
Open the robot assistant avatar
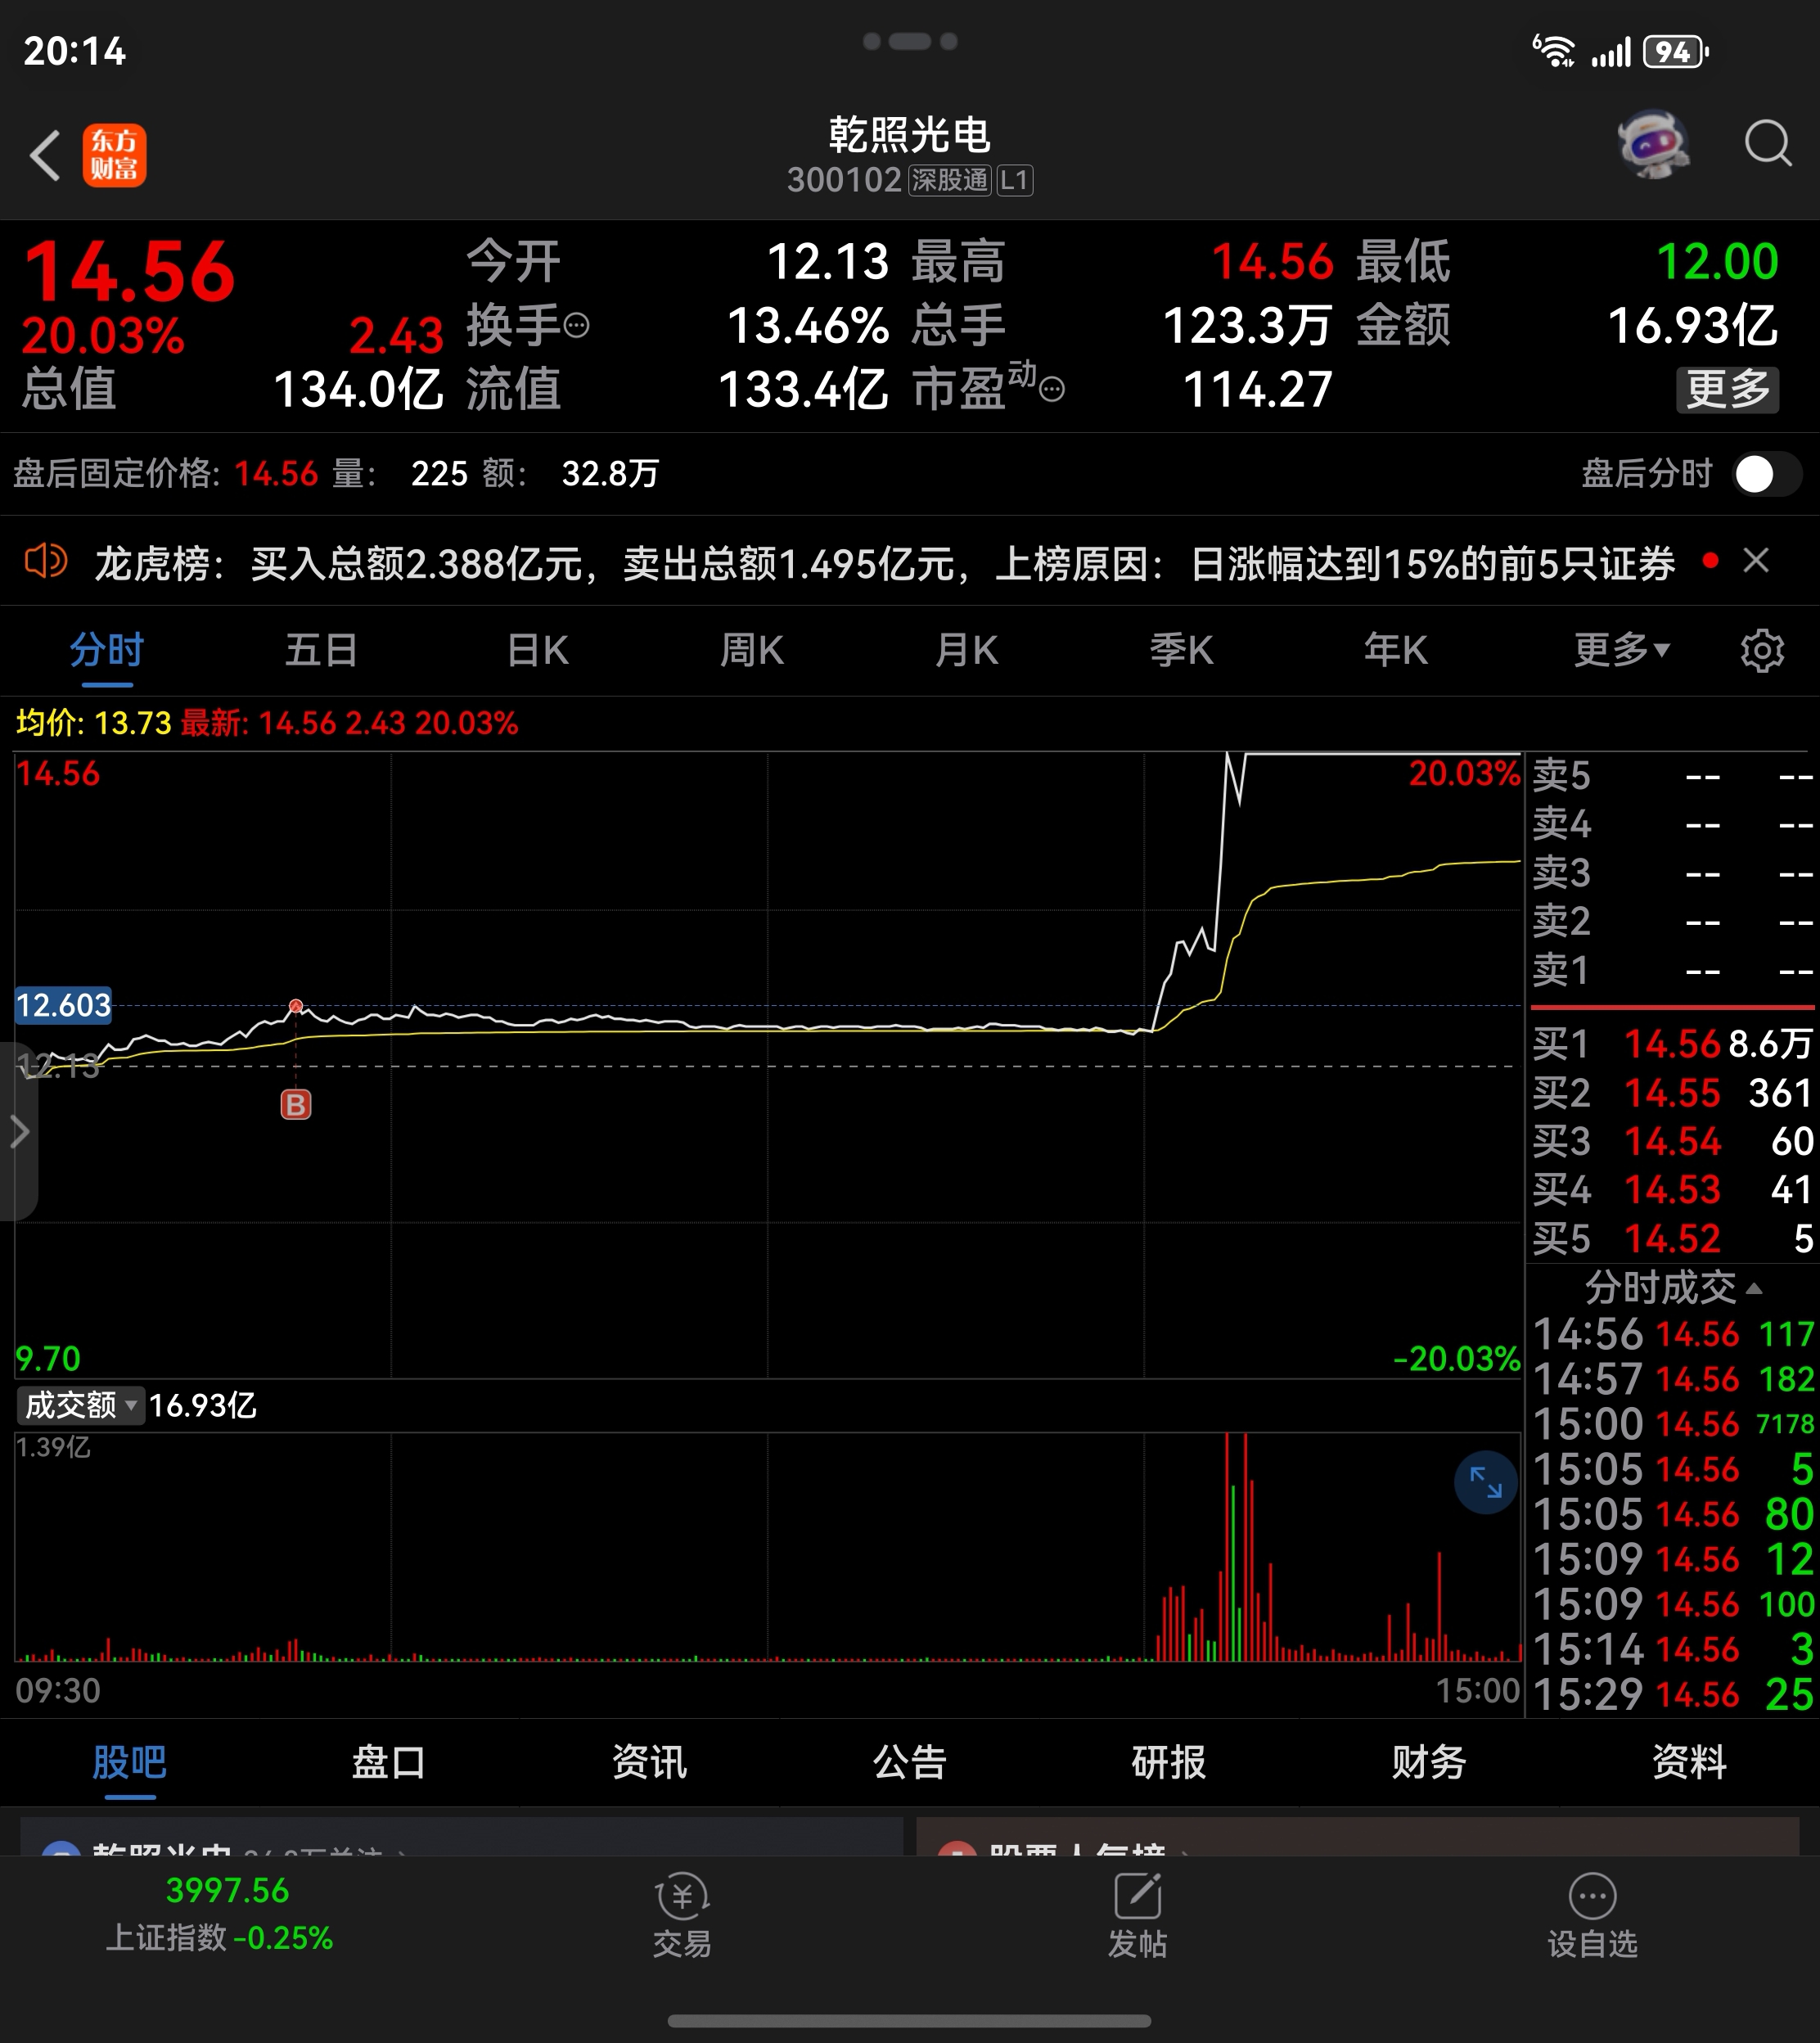click(x=1653, y=144)
